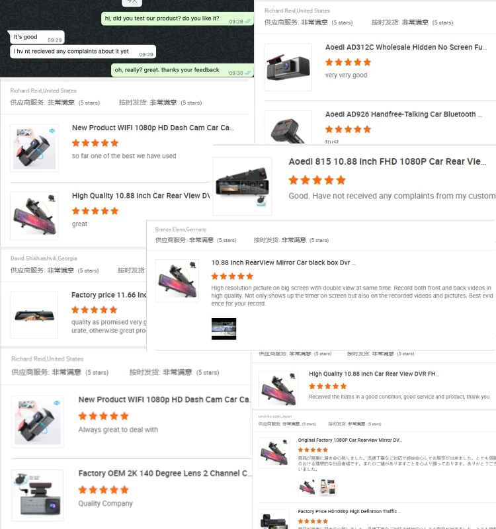496x529 pixels.
Task: Open the review video thumbnail under Brance Elena's review
Action: click(224, 329)
